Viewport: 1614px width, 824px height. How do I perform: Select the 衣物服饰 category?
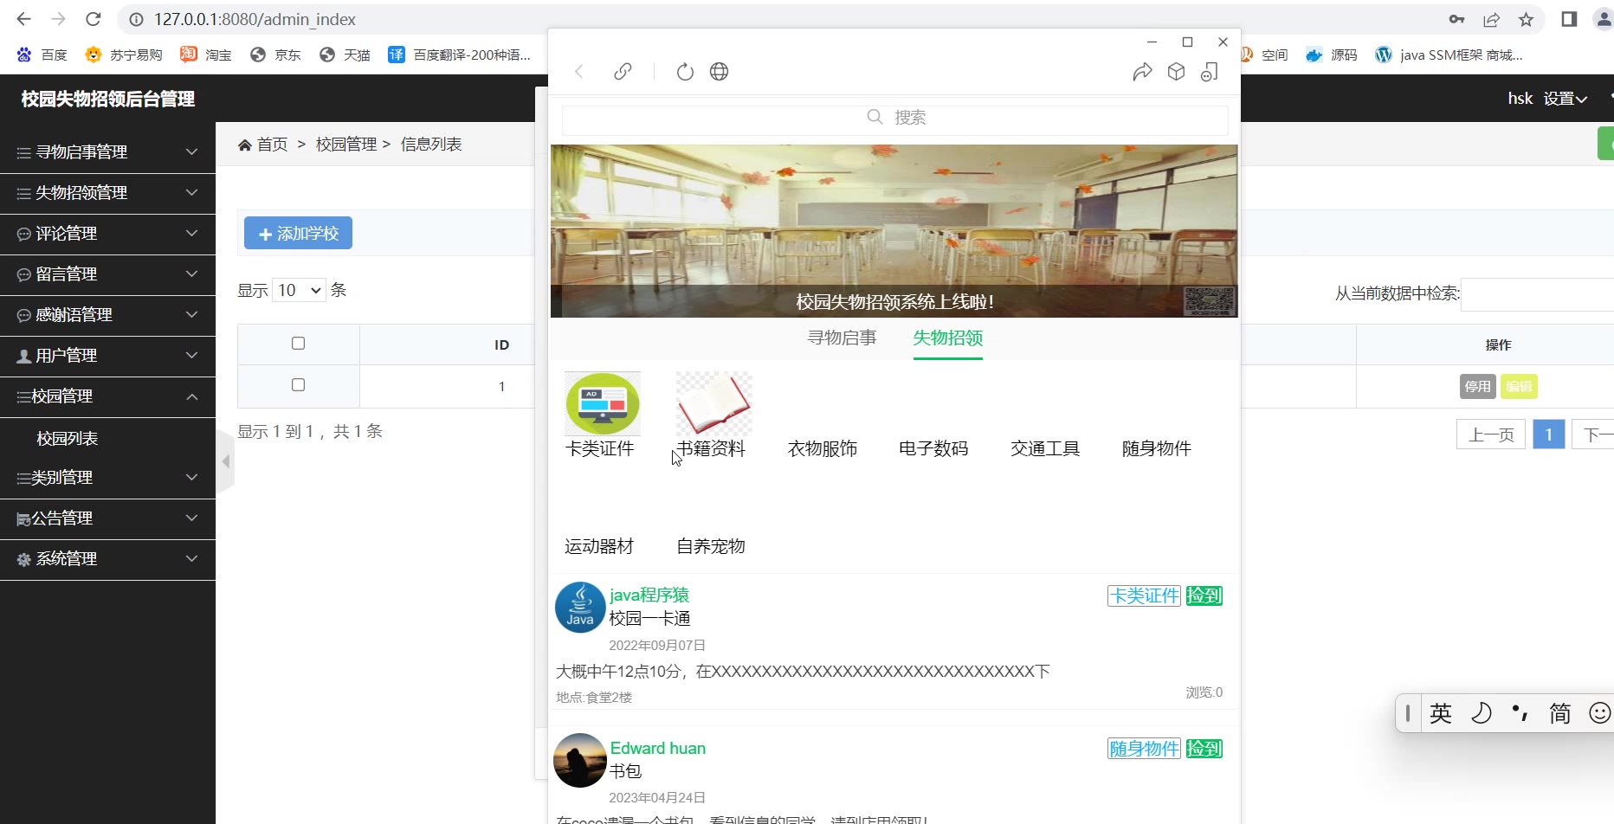pos(823,448)
